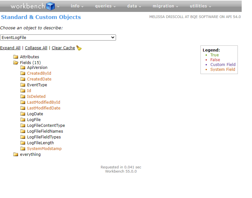Click the Id field folder icon
This screenshot has height=198, width=252.
23,90
